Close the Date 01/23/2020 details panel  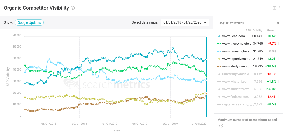[x=278, y=23]
